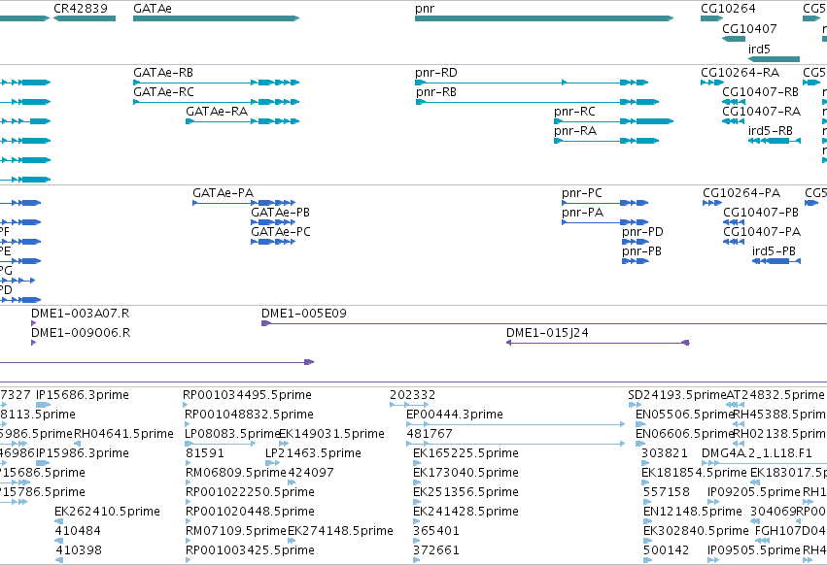Click EST EK274148.5prime

(340, 531)
